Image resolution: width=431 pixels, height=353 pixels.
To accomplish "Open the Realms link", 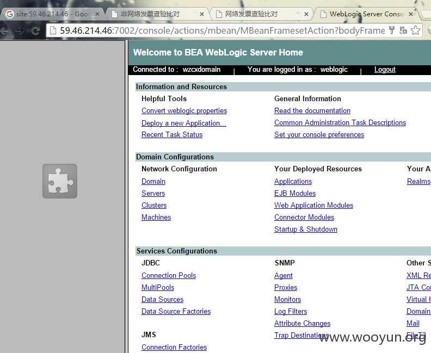I will (x=418, y=181).
